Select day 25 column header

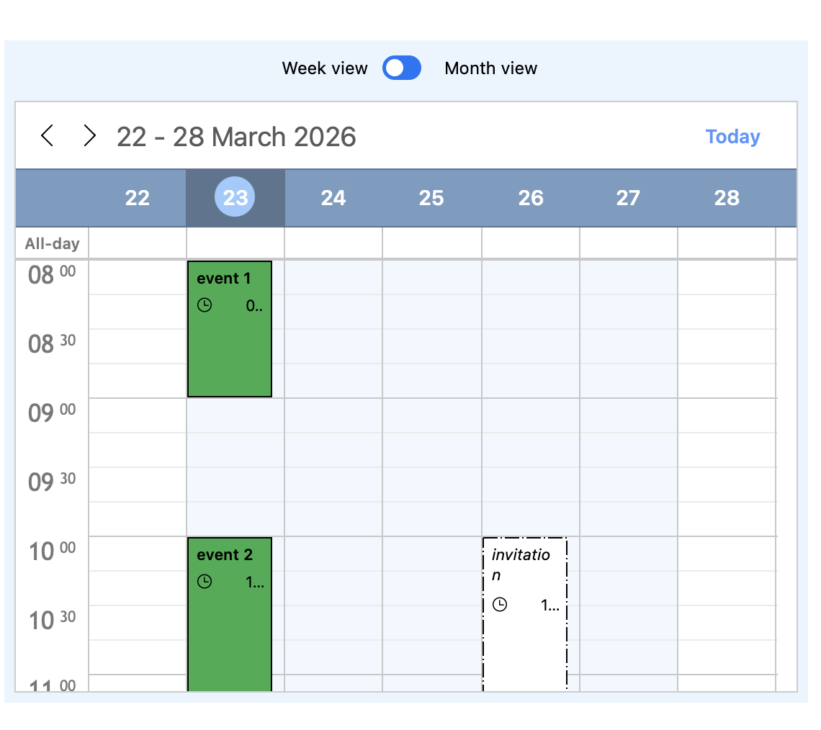tap(431, 198)
